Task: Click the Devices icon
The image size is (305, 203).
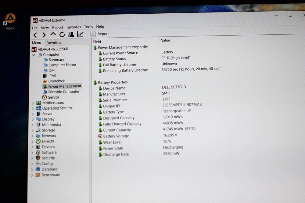Action: [38, 147]
